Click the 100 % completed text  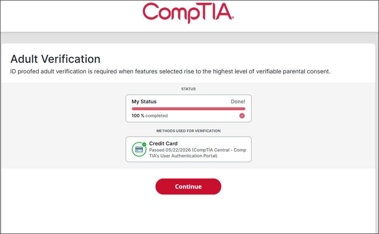(150, 116)
